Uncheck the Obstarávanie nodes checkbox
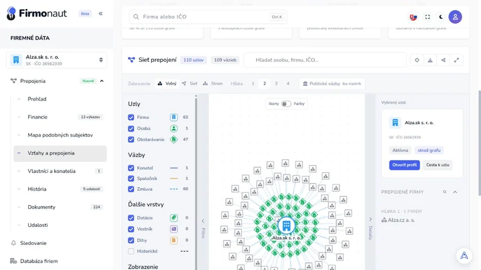The width and height of the screenshot is (481, 270). tap(131, 140)
